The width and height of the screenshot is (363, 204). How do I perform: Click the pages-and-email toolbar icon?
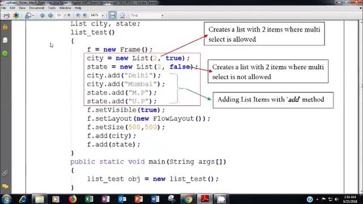(x=28, y=15)
